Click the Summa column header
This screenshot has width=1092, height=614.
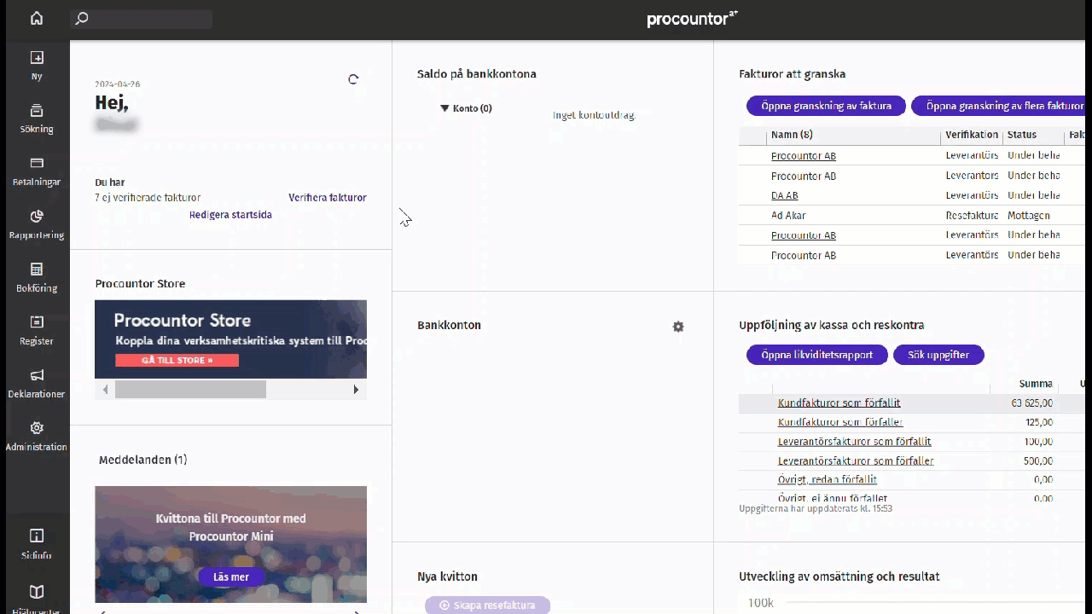tap(1036, 384)
